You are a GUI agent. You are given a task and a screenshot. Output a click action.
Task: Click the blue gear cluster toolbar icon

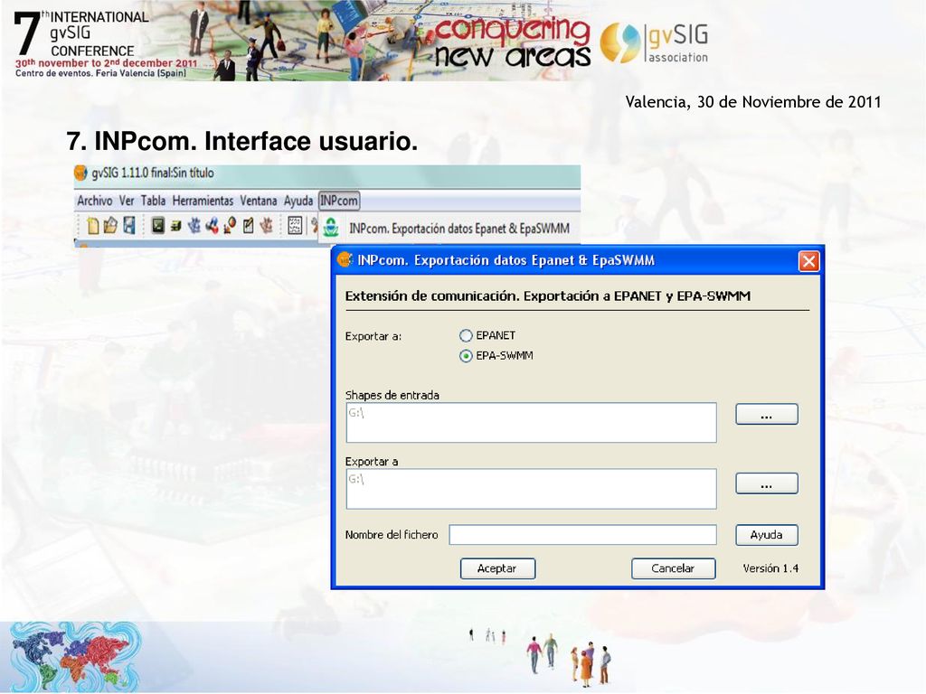194,225
